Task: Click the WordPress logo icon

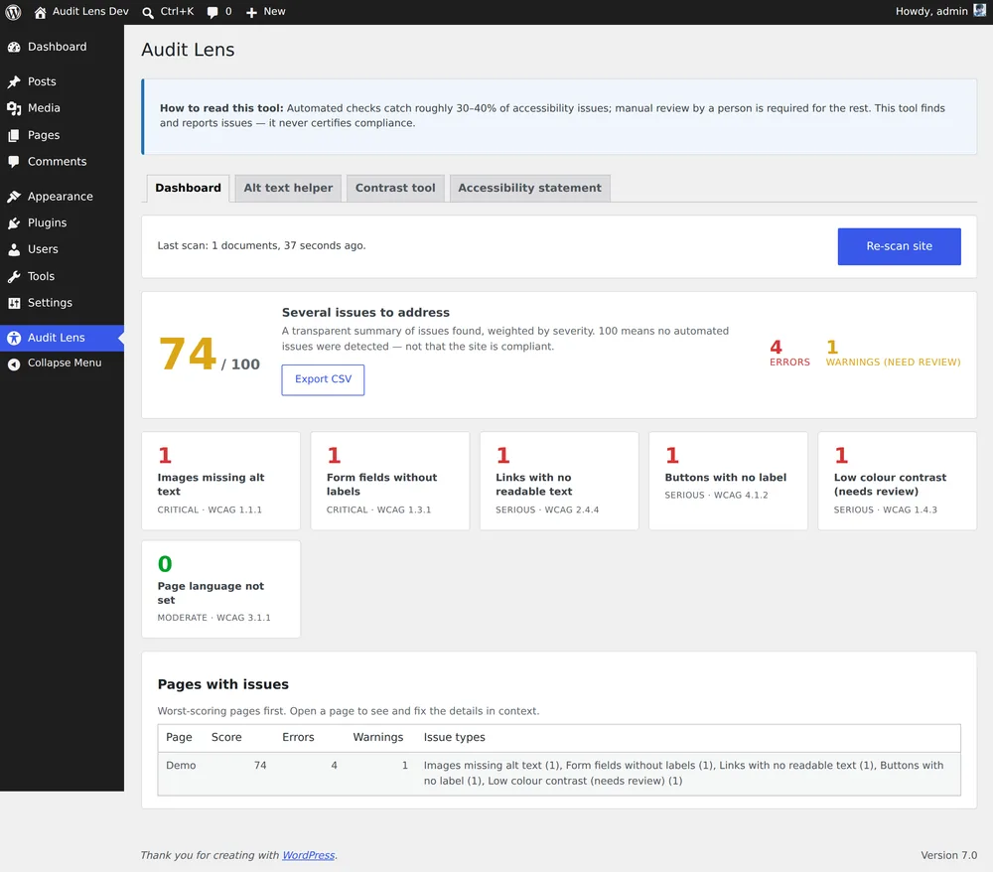Action: click(13, 12)
